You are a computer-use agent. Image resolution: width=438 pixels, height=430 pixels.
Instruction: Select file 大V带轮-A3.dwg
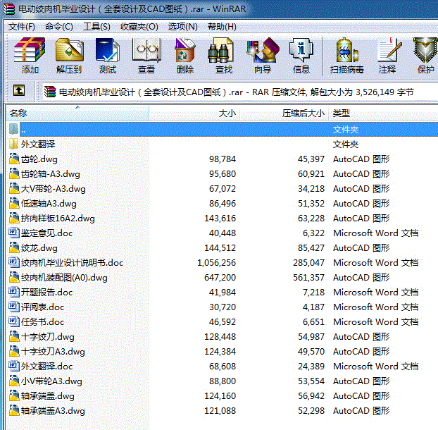tap(54, 189)
